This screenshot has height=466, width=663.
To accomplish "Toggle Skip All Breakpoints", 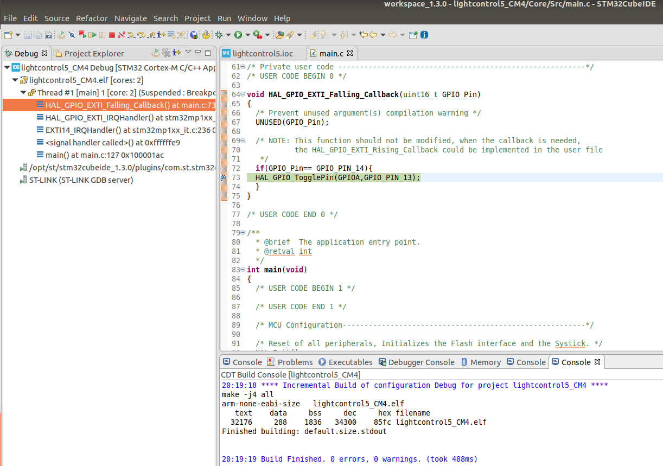I will point(72,35).
